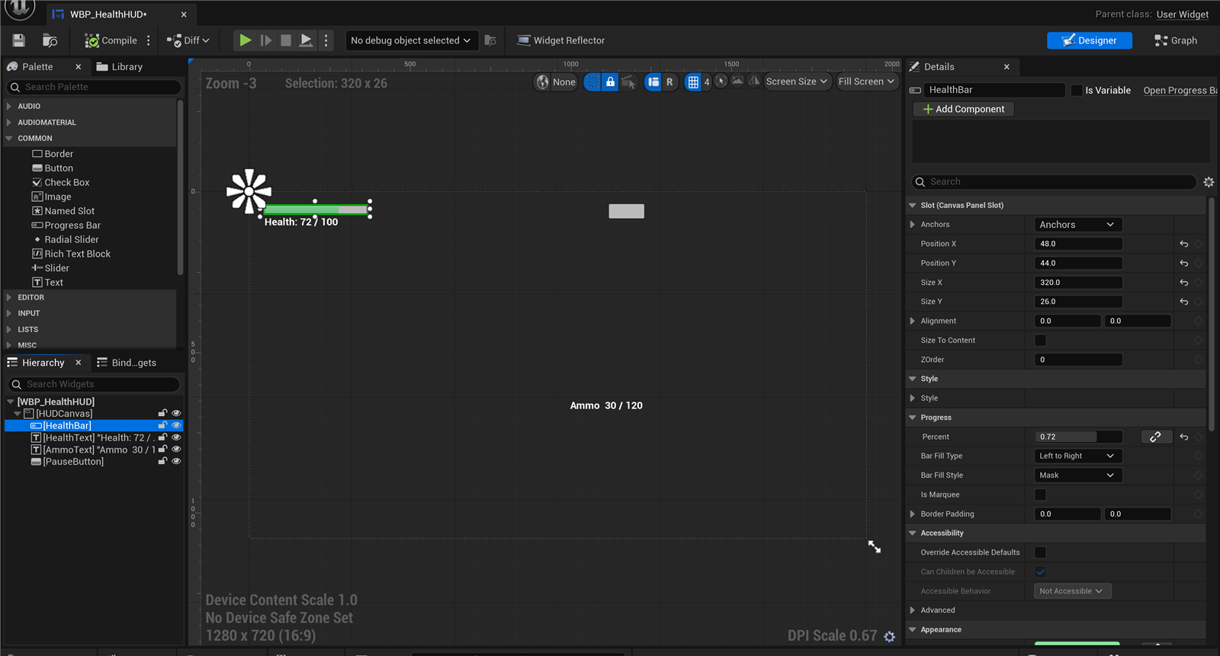Toggle the render transform R button

(x=669, y=82)
